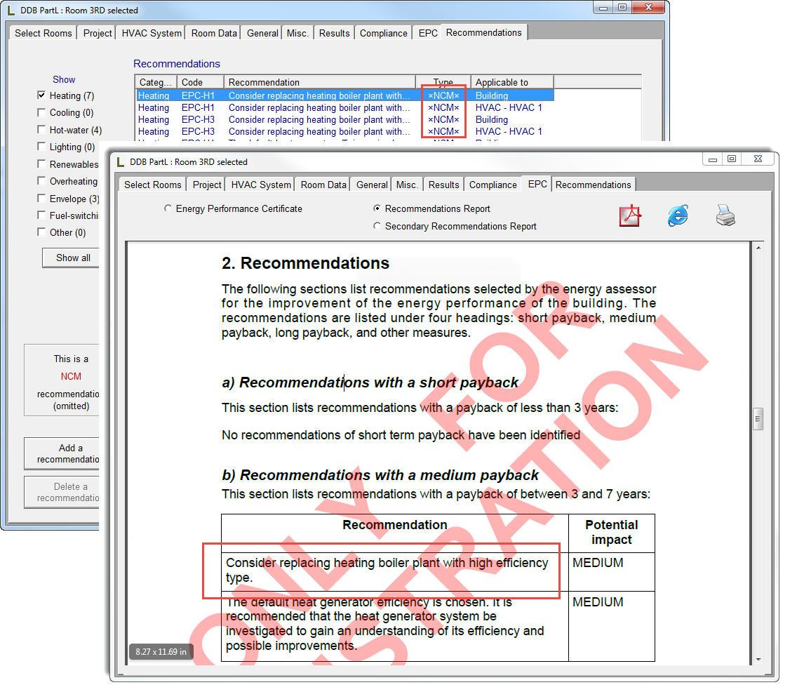Viewport: 797px width, 692px height.
Task: Maximize the back DDB PartL window
Action: click(622, 7)
